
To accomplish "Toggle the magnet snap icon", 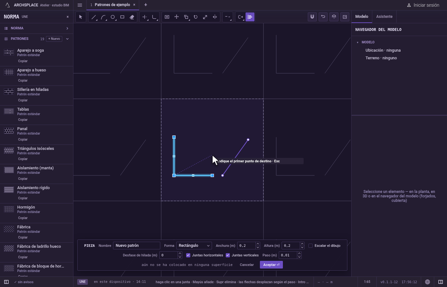I will tap(312, 17).
